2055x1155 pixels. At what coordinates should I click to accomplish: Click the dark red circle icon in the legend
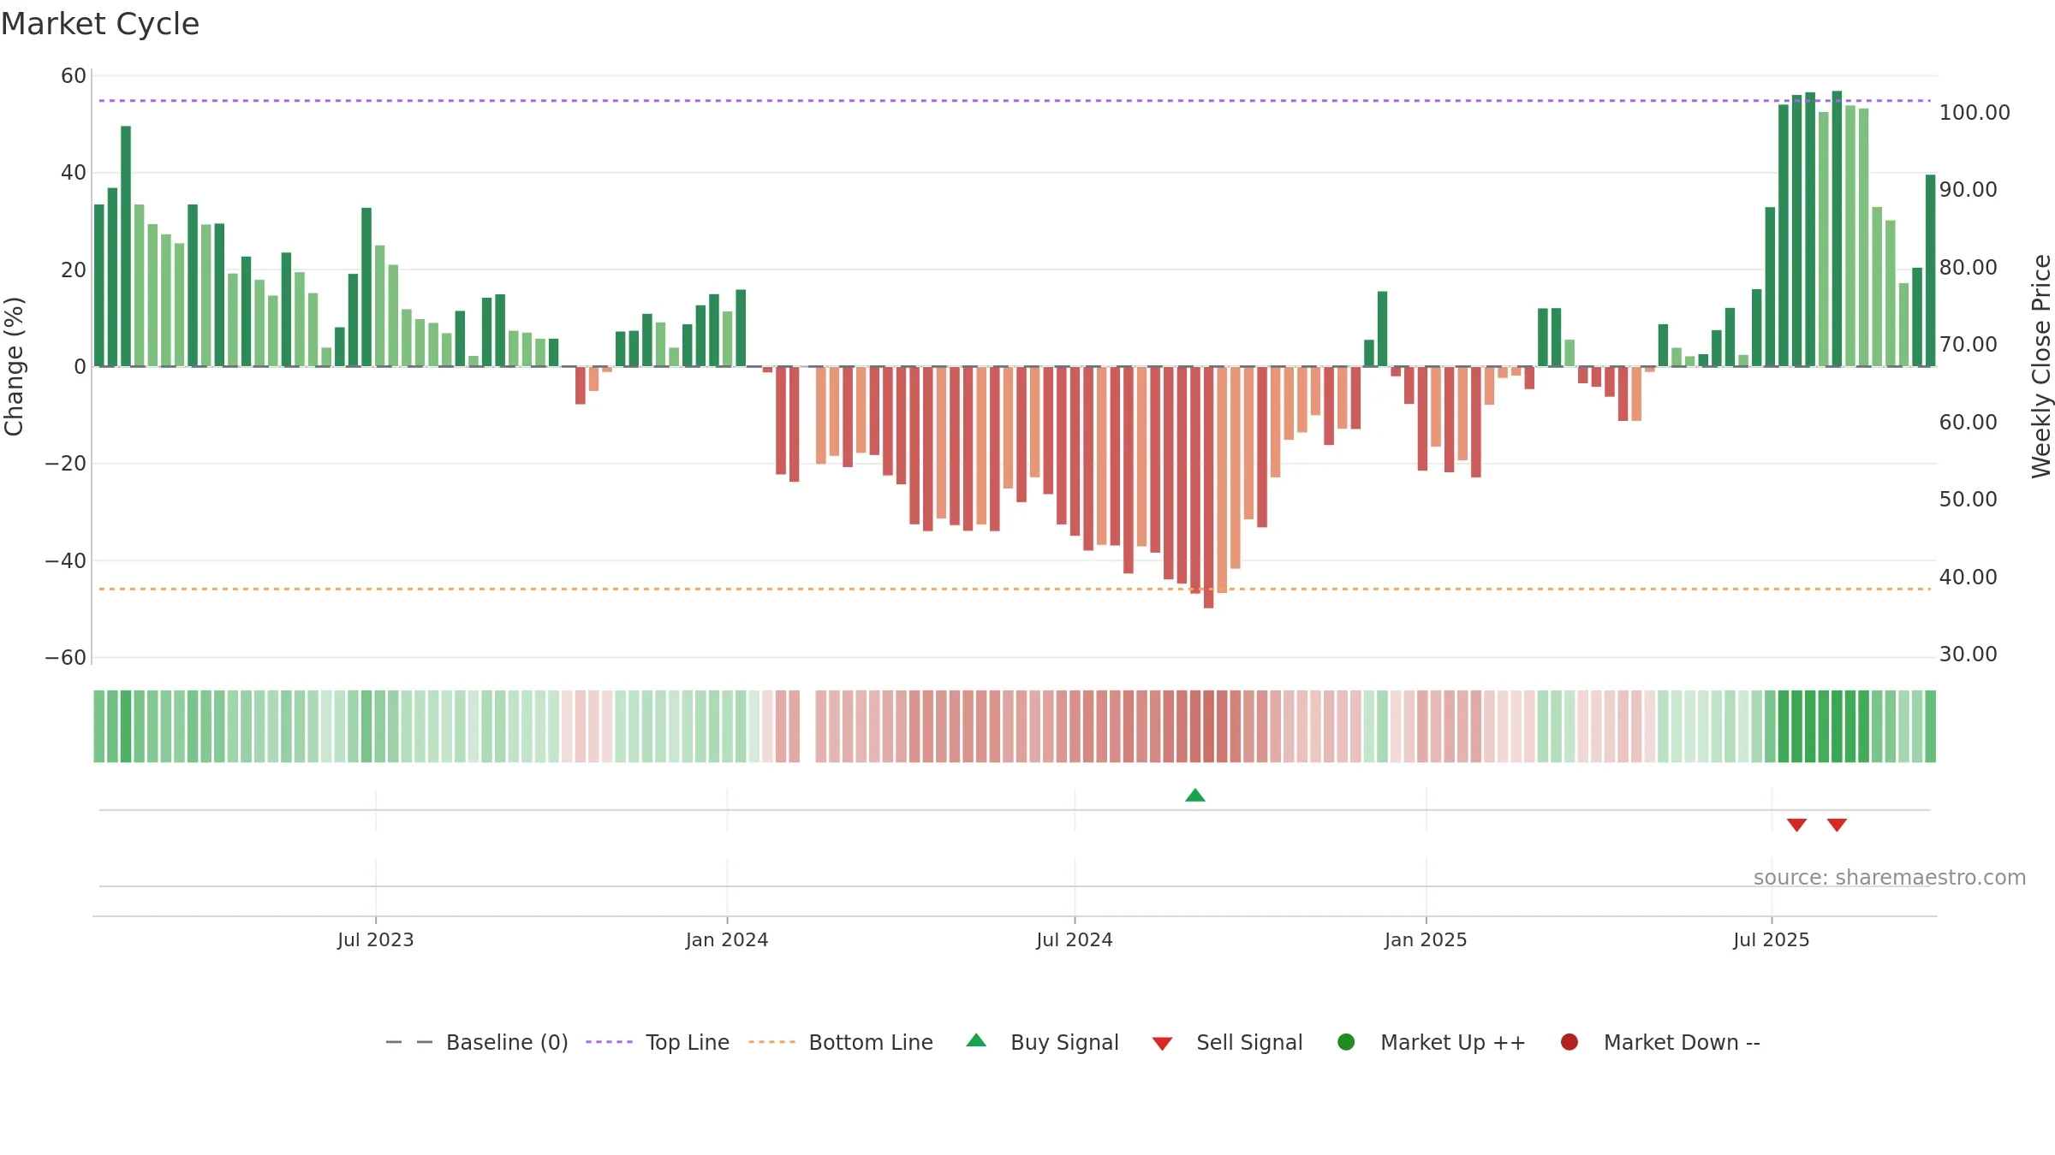coord(1570,1042)
